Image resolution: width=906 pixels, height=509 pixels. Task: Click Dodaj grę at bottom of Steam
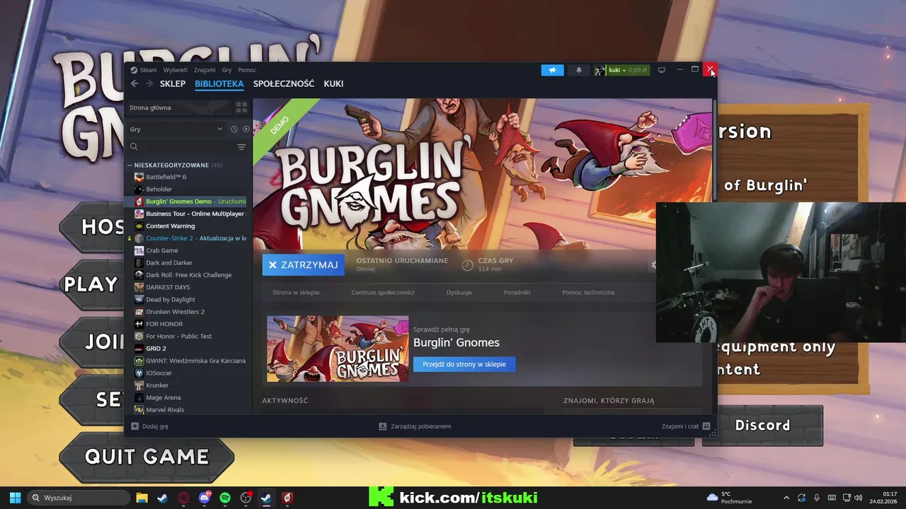tap(149, 426)
